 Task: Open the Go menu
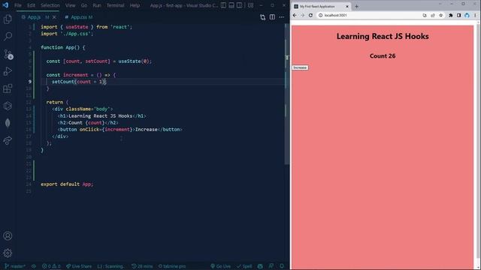[x=84, y=5]
